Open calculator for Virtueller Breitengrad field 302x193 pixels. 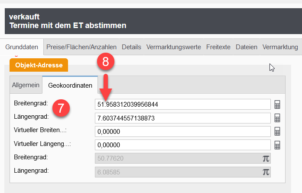pos(278,131)
